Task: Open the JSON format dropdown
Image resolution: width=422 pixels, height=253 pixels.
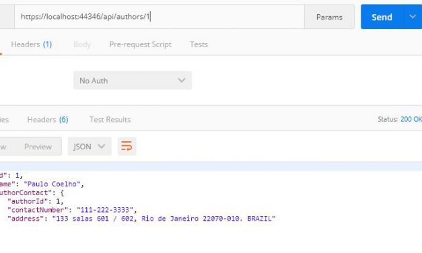Action: (x=90, y=146)
